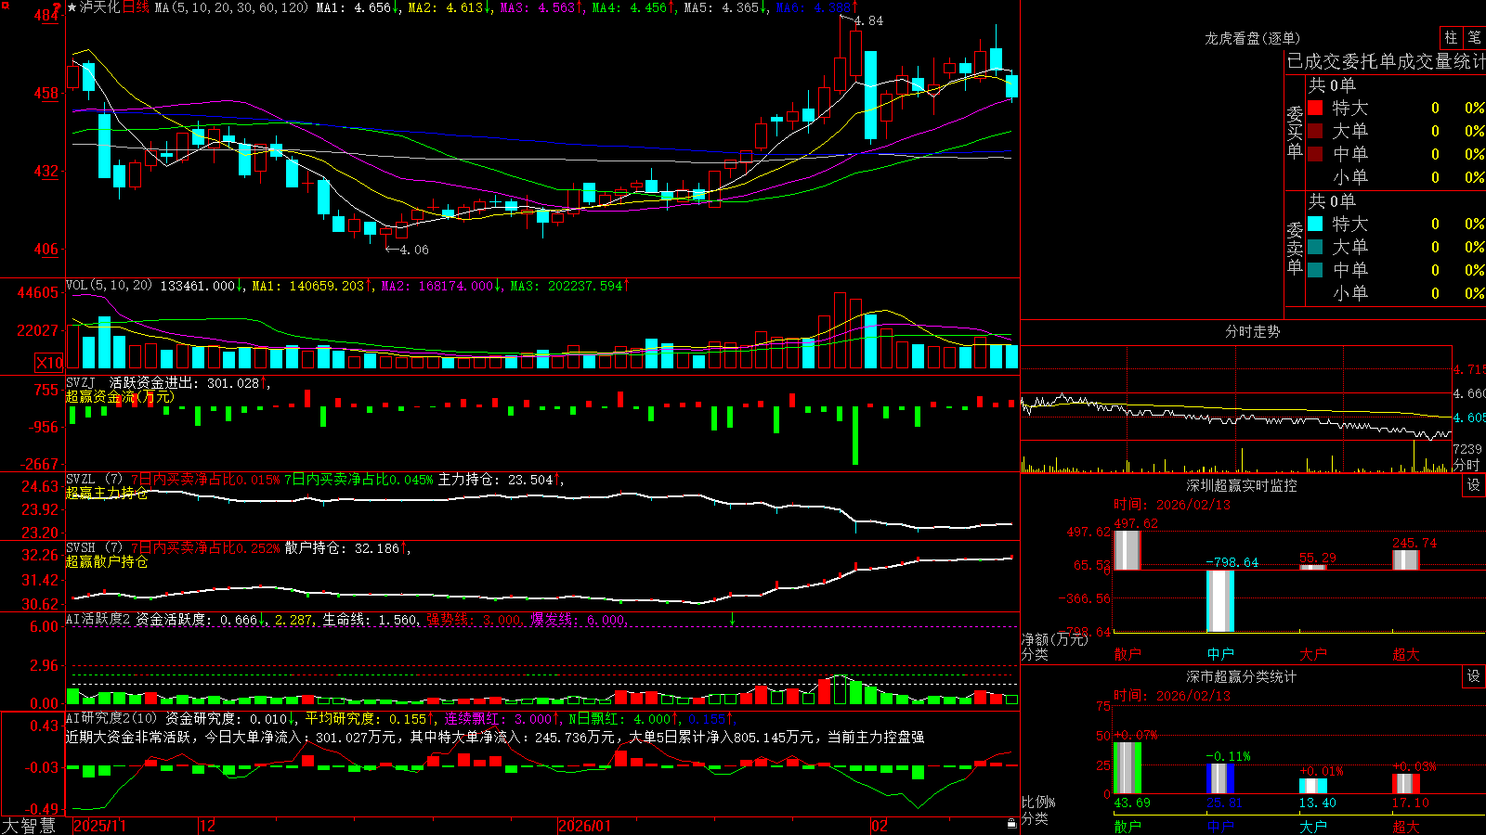Click 超赢主力持仓 label
Image resolution: width=1486 pixels, height=835 pixels.
[107, 493]
